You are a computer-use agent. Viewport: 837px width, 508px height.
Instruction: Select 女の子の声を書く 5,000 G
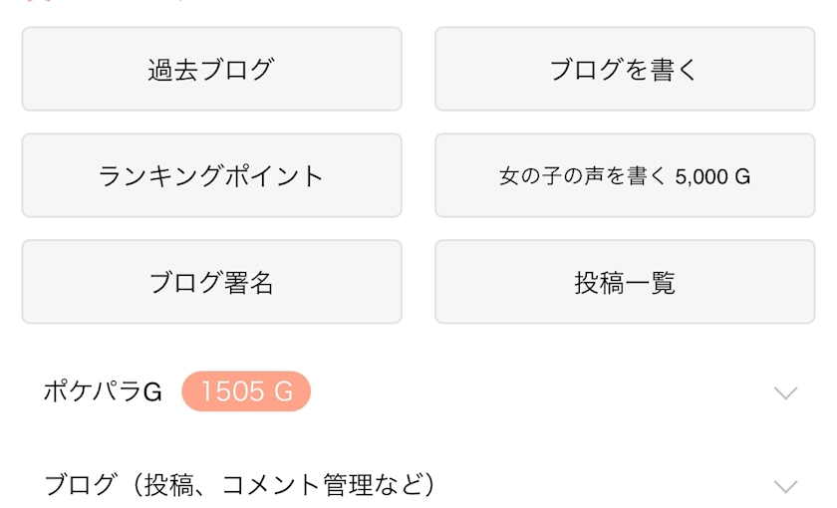tap(625, 176)
